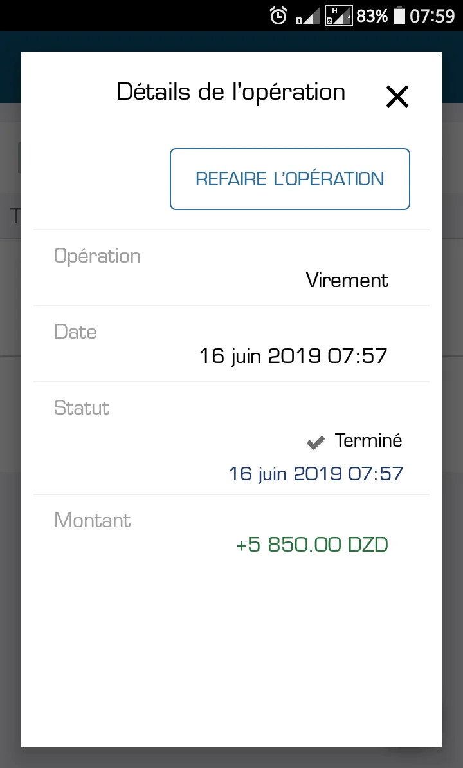Screen dimensions: 463x768
Task: Tap the Virement operation value
Action: tap(347, 281)
